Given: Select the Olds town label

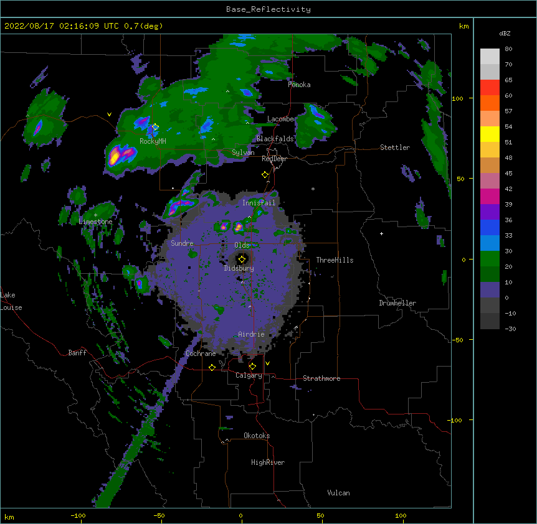Looking at the screenshot, I should (242, 245).
